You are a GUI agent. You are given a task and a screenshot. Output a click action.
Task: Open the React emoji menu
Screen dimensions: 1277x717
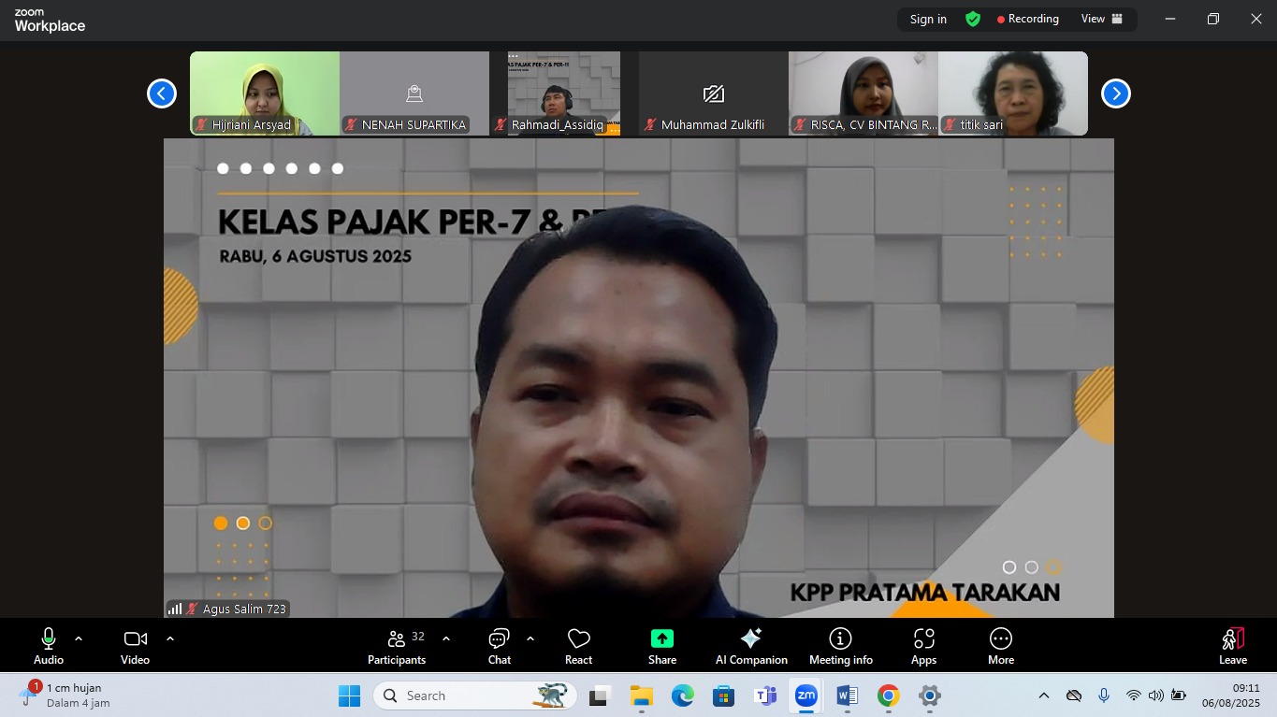tap(578, 646)
